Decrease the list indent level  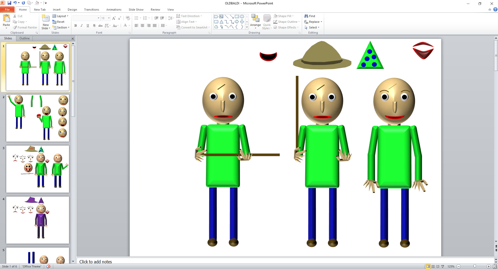[156, 18]
